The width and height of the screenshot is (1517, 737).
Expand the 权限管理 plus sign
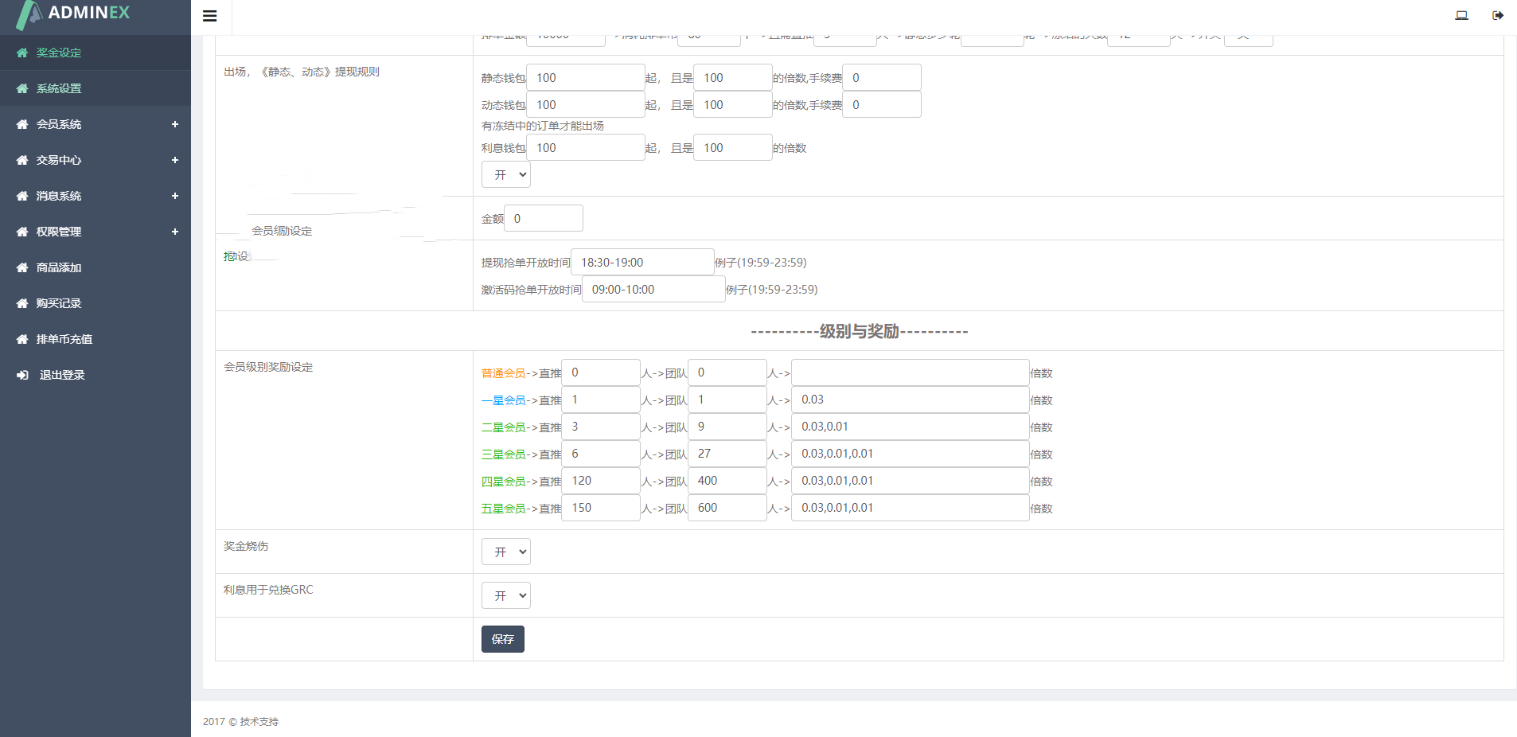[x=174, y=232]
